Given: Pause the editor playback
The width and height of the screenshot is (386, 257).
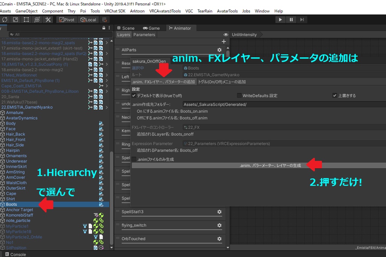Looking at the screenshot, I should [291, 20].
